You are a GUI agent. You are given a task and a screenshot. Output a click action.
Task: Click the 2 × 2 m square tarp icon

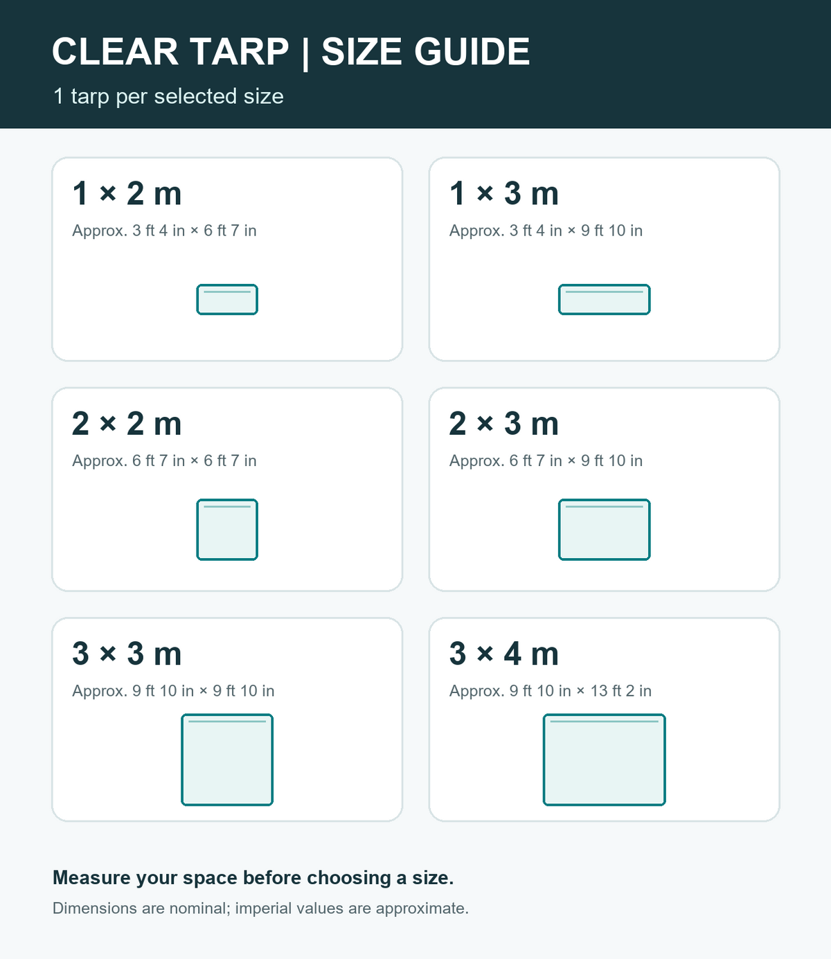(227, 530)
